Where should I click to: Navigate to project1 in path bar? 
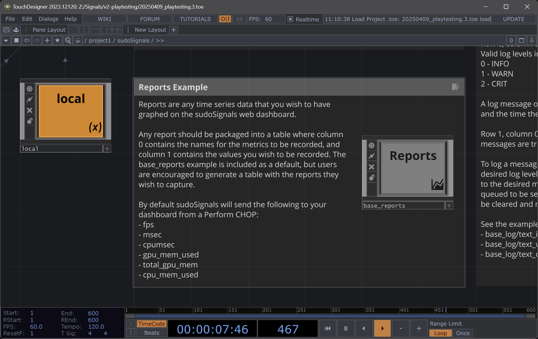[x=100, y=40]
